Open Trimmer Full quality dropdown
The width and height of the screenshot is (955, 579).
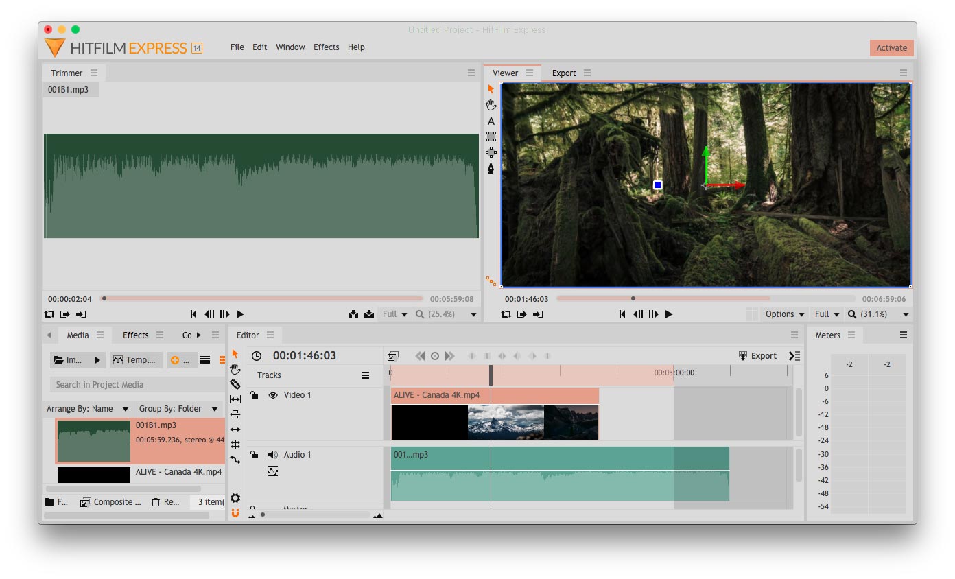coord(394,314)
